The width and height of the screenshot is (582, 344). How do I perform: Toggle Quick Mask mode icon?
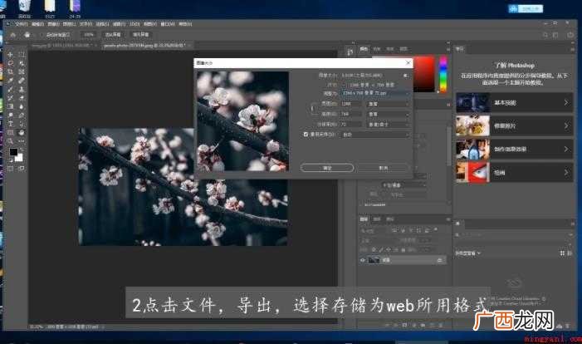click(x=11, y=169)
